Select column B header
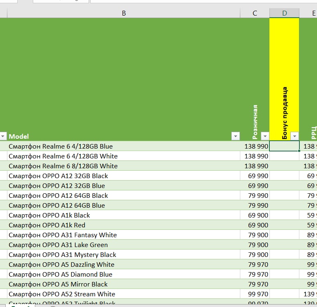The height and width of the screenshot is (307, 317). 124,13
